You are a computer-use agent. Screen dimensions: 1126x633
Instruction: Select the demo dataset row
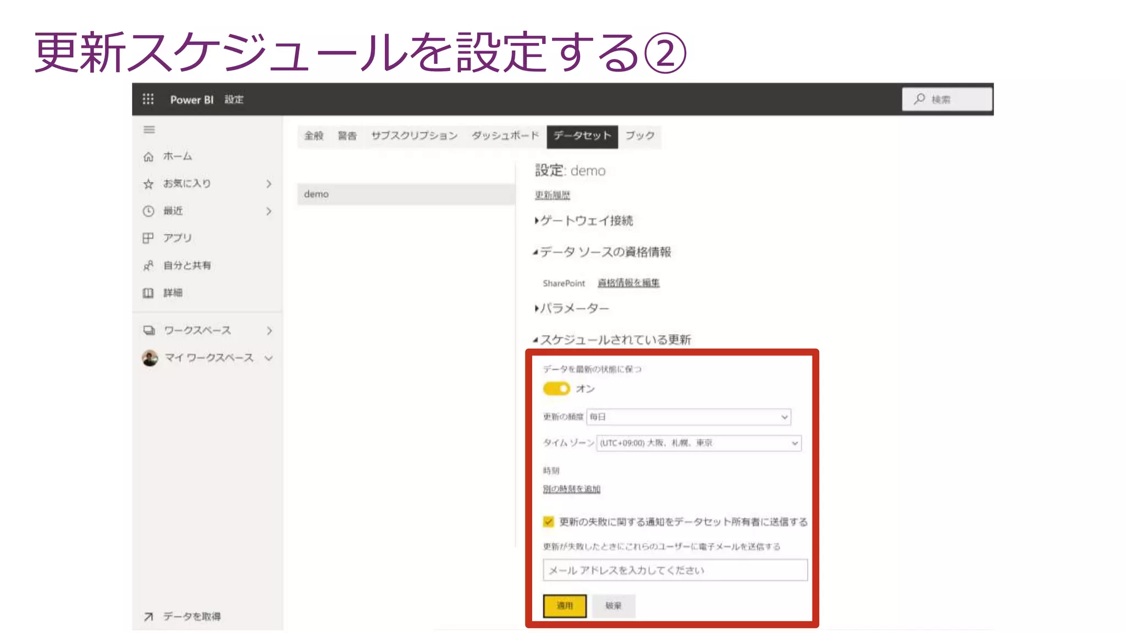point(406,194)
